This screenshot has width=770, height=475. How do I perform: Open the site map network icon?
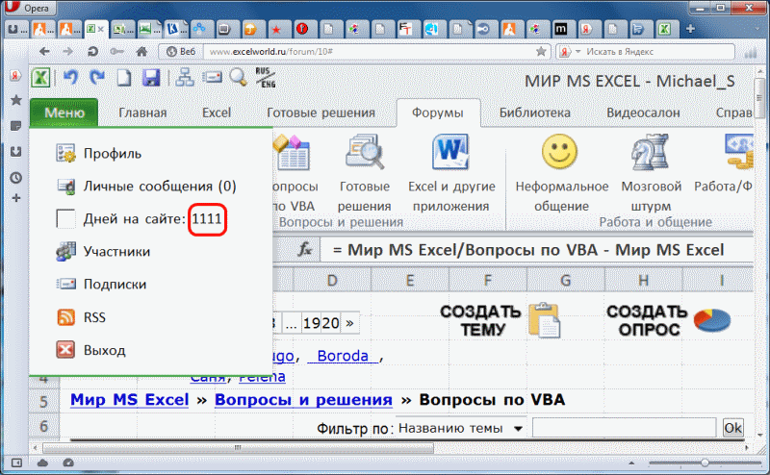[185, 78]
